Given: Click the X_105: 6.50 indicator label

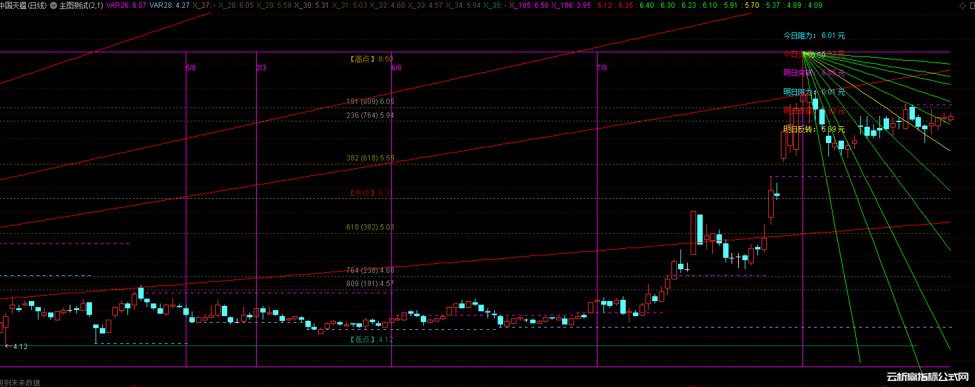Looking at the screenshot, I should 528,5.
